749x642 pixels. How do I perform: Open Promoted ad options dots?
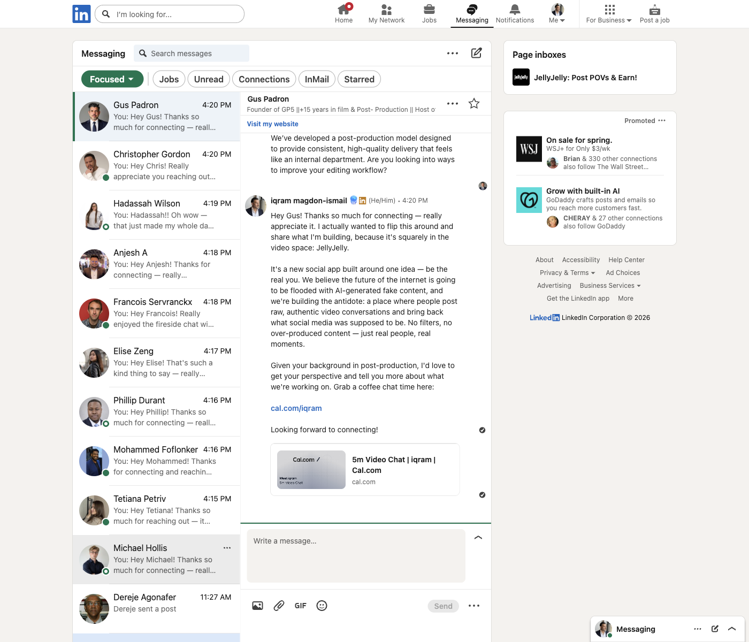pyautogui.click(x=662, y=120)
